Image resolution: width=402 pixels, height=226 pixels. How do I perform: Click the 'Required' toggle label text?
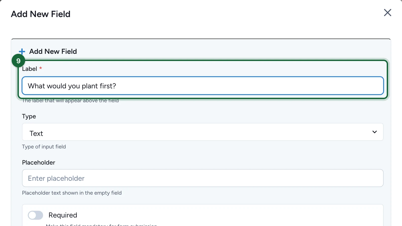(63, 215)
